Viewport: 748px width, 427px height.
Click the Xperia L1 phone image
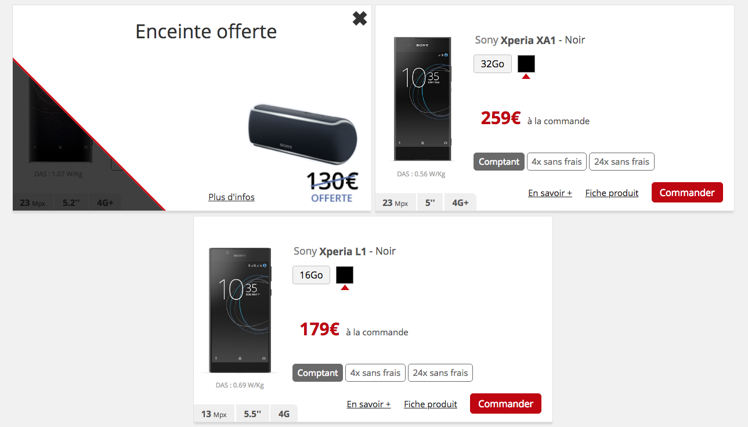coord(240,310)
